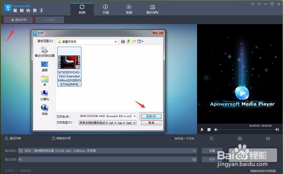
Task: Click the output format icon beside MP4
Action: (x=21, y=151)
